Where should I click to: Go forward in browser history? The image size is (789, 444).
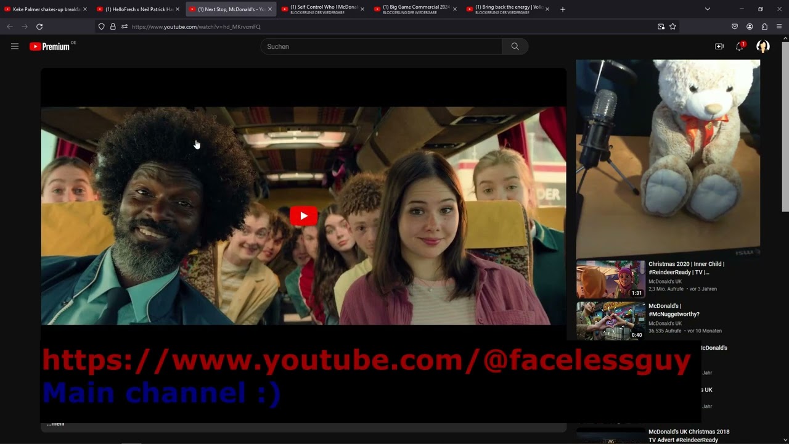point(25,27)
